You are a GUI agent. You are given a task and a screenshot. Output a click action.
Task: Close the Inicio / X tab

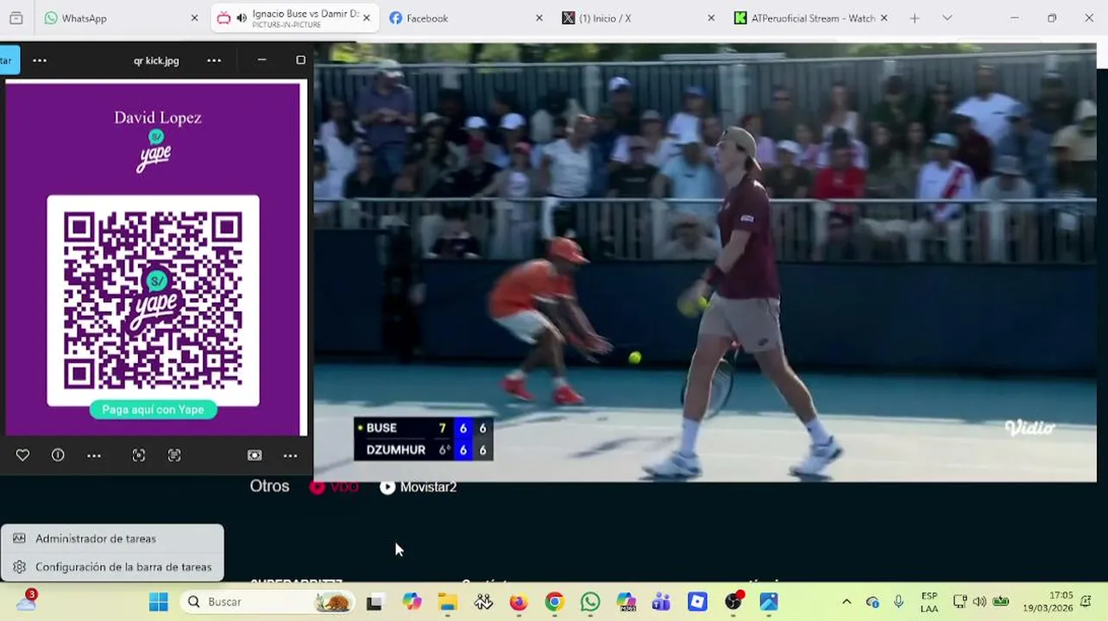[711, 18]
